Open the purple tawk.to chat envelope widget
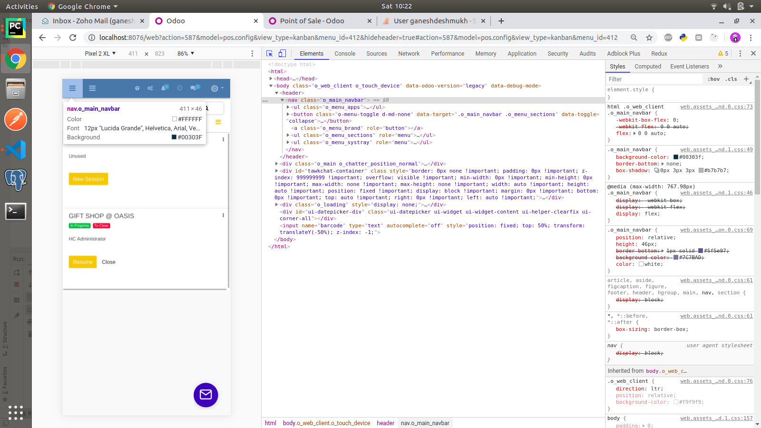The height and width of the screenshot is (428, 761). pyautogui.click(x=205, y=395)
